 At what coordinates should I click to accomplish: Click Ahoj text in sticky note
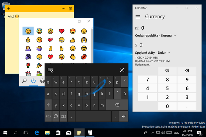(11, 16)
